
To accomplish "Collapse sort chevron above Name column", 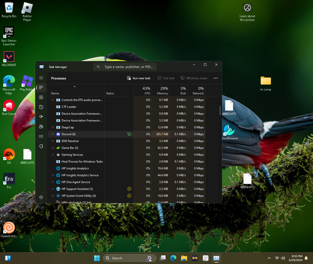I will click(x=74, y=86).
